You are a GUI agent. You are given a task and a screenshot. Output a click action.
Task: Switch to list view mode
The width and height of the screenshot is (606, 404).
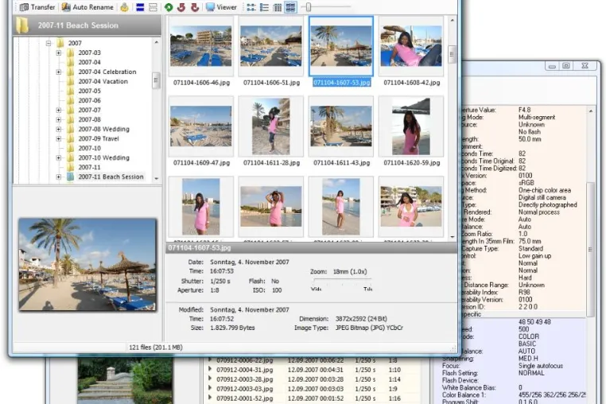(264, 7)
